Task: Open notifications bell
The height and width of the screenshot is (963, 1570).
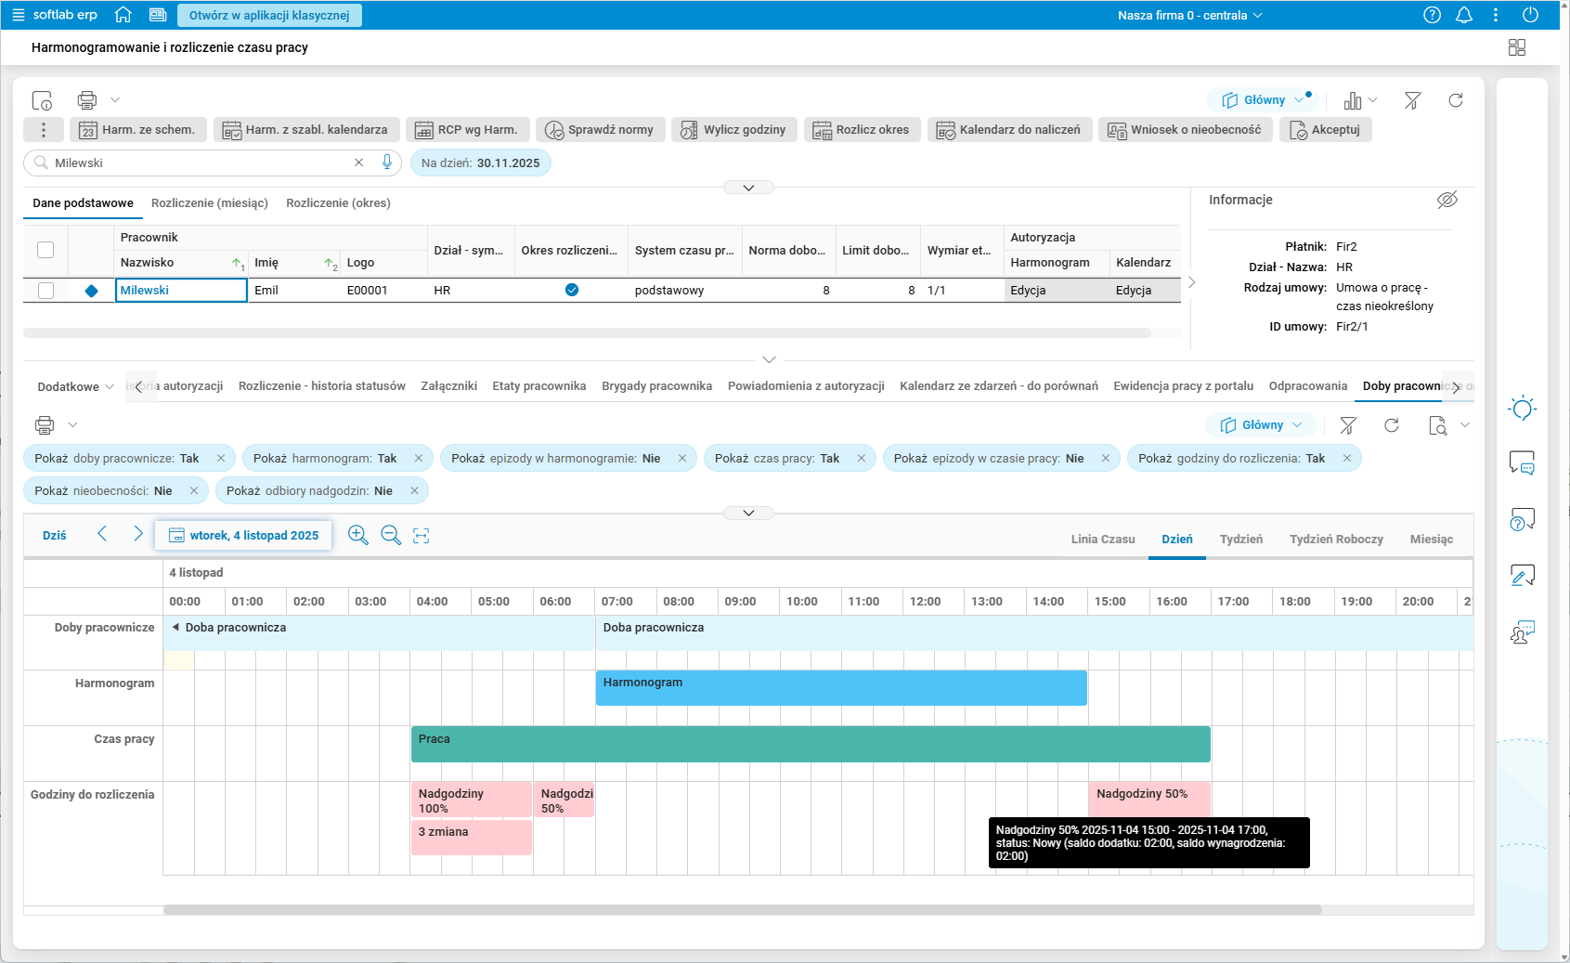Action: click(1464, 15)
